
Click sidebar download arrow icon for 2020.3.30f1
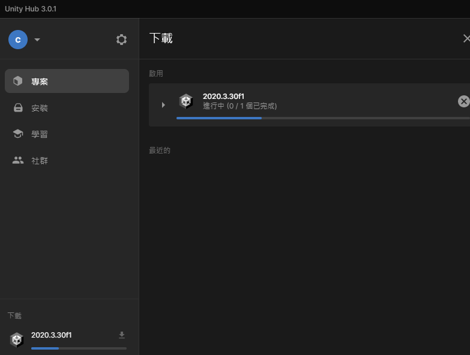(122, 335)
